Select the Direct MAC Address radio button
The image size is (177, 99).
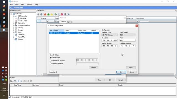[51, 61]
